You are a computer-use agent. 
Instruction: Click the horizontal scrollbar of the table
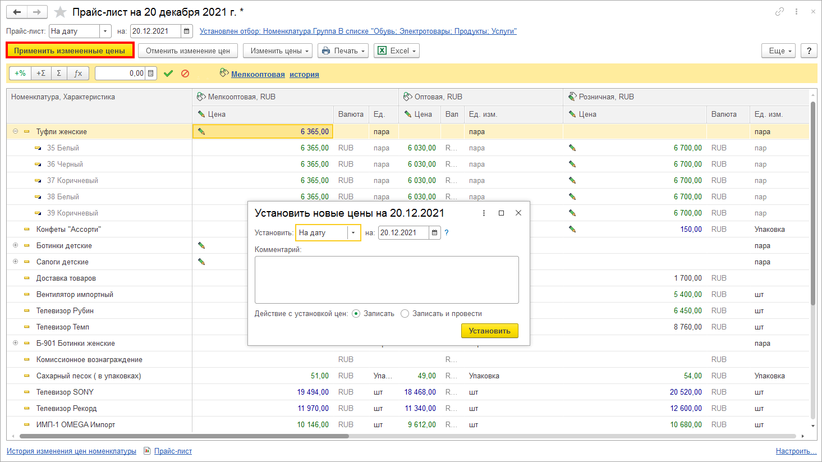coord(183,436)
